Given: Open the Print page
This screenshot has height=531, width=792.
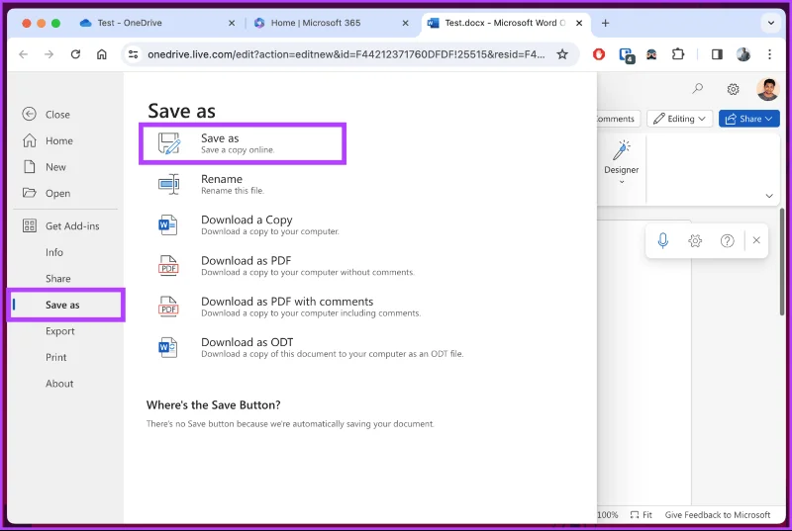Looking at the screenshot, I should [56, 357].
